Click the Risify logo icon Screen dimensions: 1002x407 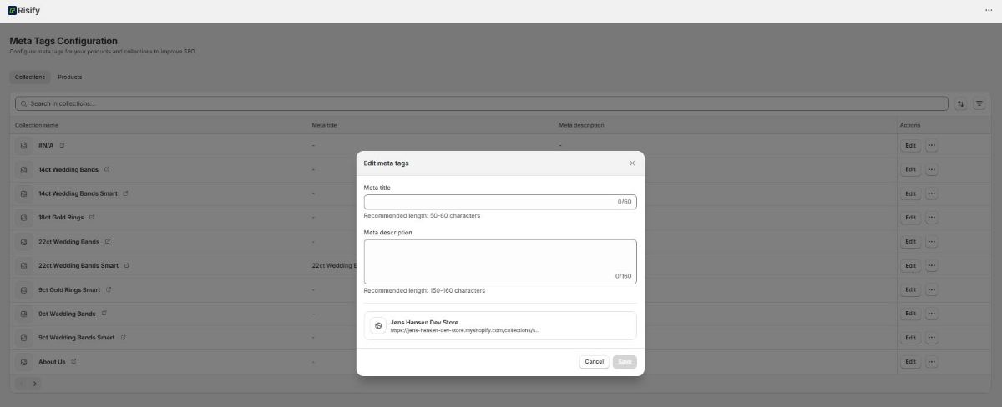(12, 11)
